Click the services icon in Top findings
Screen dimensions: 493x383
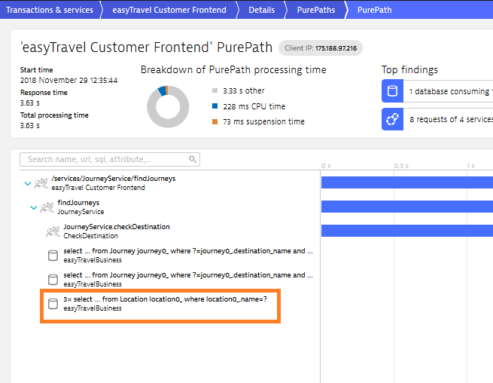[392, 119]
